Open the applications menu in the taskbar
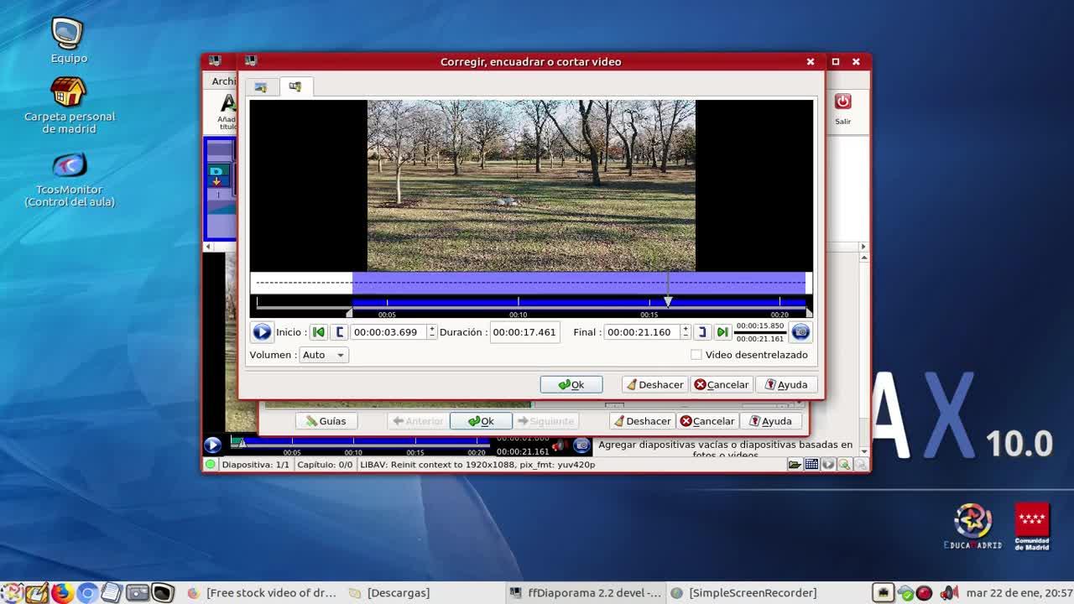This screenshot has height=604, width=1074. tap(12, 593)
